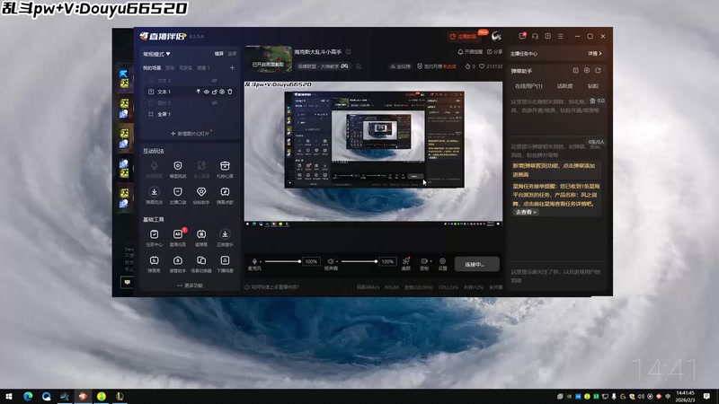Delete the 文本 1 source with trash icon
The image size is (719, 404).
coord(230,92)
